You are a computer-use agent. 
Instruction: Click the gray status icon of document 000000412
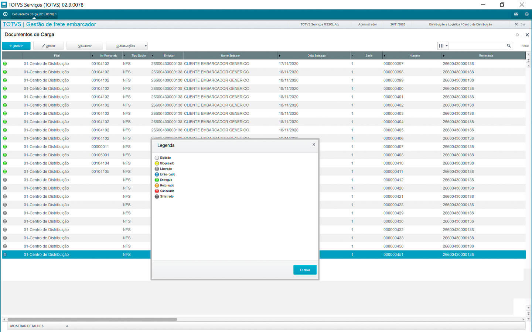tap(5, 180)
